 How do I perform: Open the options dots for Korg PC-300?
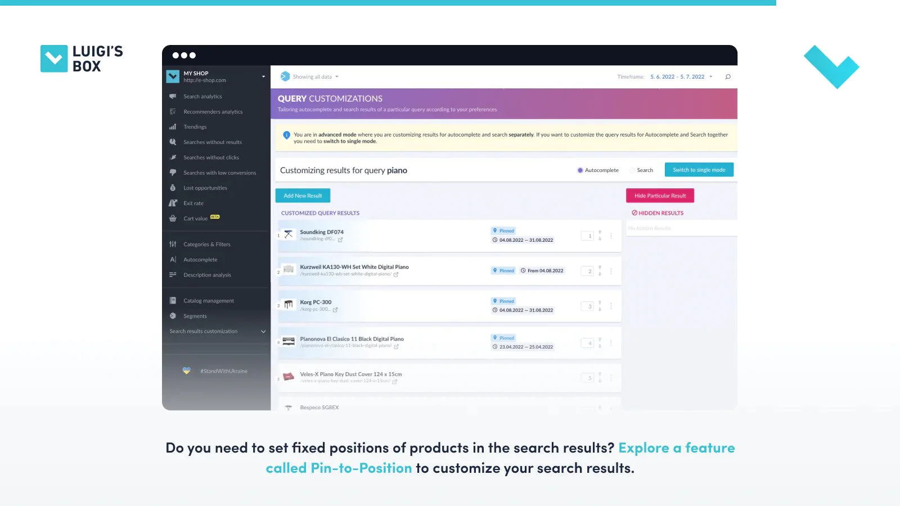pyautogui.click(x=611, y=306)
